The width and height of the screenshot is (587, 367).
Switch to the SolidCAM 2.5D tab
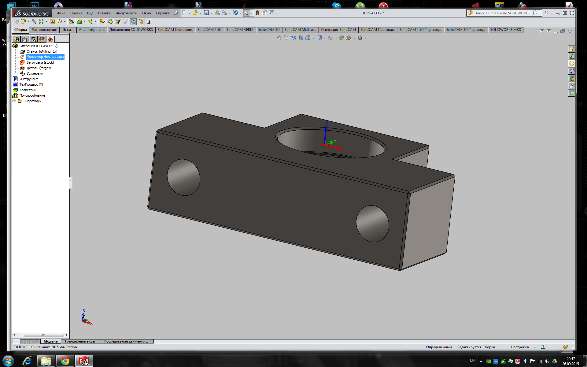[209, 30]
